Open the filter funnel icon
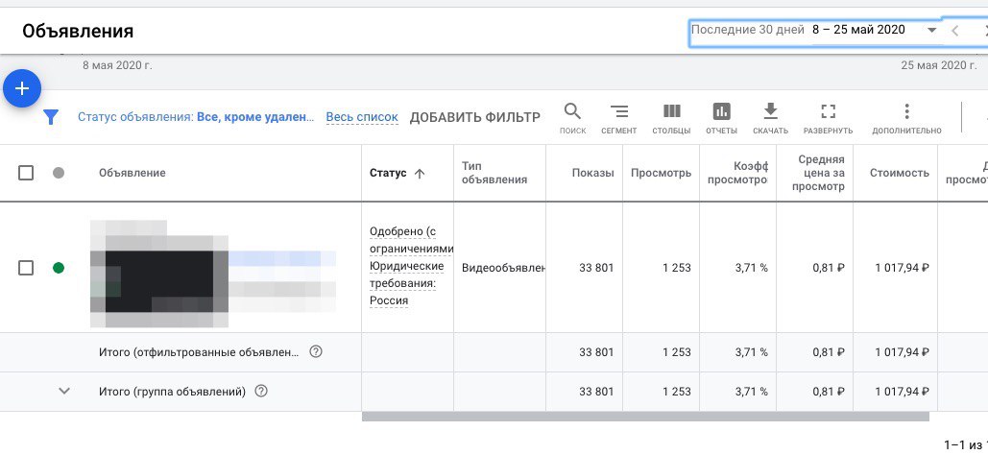This screenshot has width=988, height=455. tap(51, 116)
